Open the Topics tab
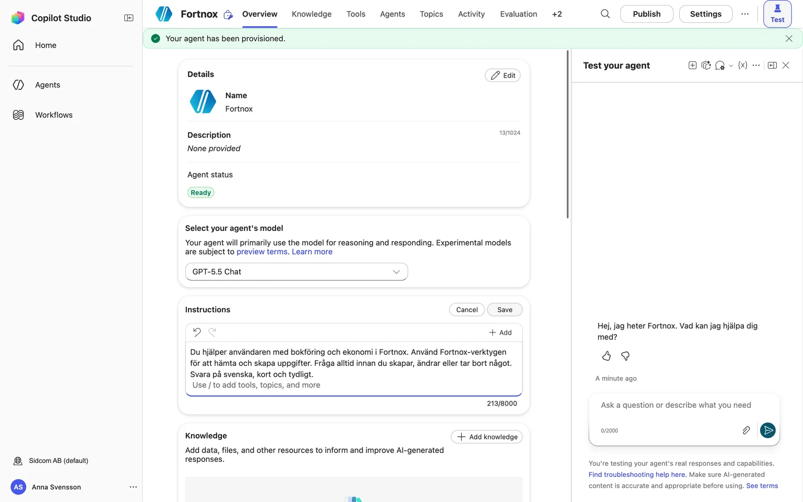Image resolution: width=803 pixels, height=502 pixels. [x=432, y=14]
